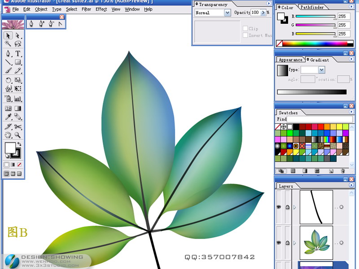The image size is (359, 269).
Task: Open the Effect menu
Action: (101, 9)
